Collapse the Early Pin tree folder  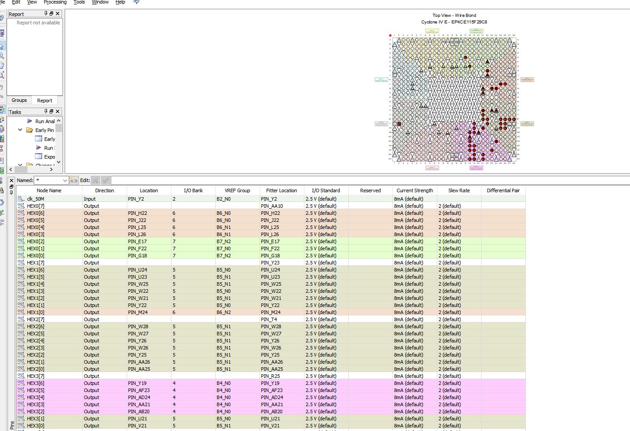coord(20,130)
